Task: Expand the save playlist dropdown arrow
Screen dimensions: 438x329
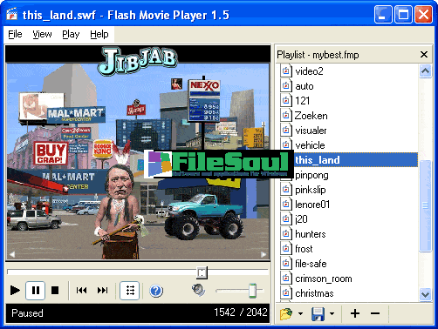Action: click(332, 313)
